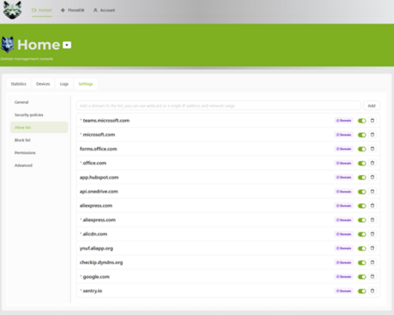The height and width of the screenshot is (315, 394).
Task: Disable the *.sentry.io entry
Action: tap(362, 291)
